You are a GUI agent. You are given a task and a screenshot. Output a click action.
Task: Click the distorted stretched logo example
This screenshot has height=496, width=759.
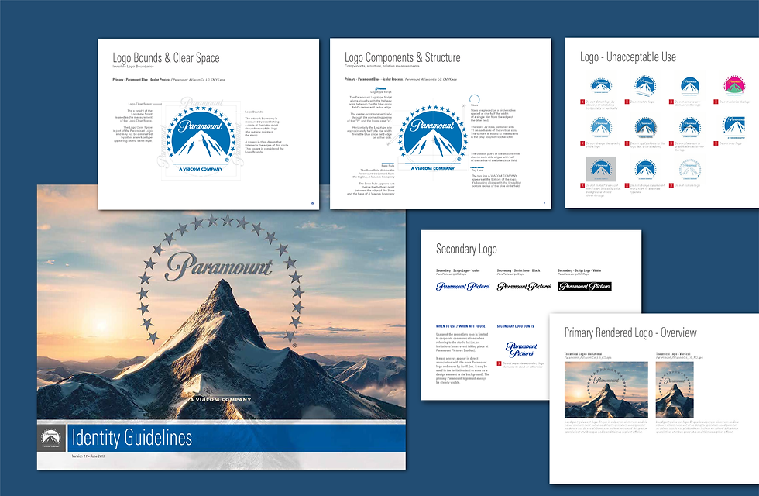pos(601,86)
